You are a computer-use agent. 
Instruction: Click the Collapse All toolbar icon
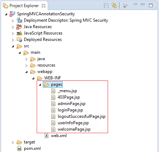point(106,6)
